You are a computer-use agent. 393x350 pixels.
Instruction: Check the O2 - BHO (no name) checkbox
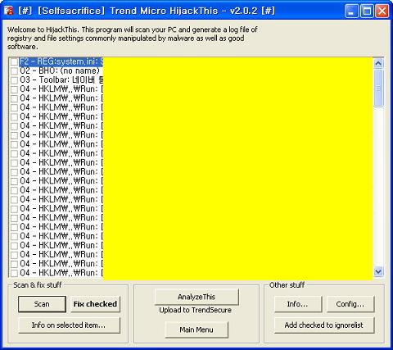[14, 71]
